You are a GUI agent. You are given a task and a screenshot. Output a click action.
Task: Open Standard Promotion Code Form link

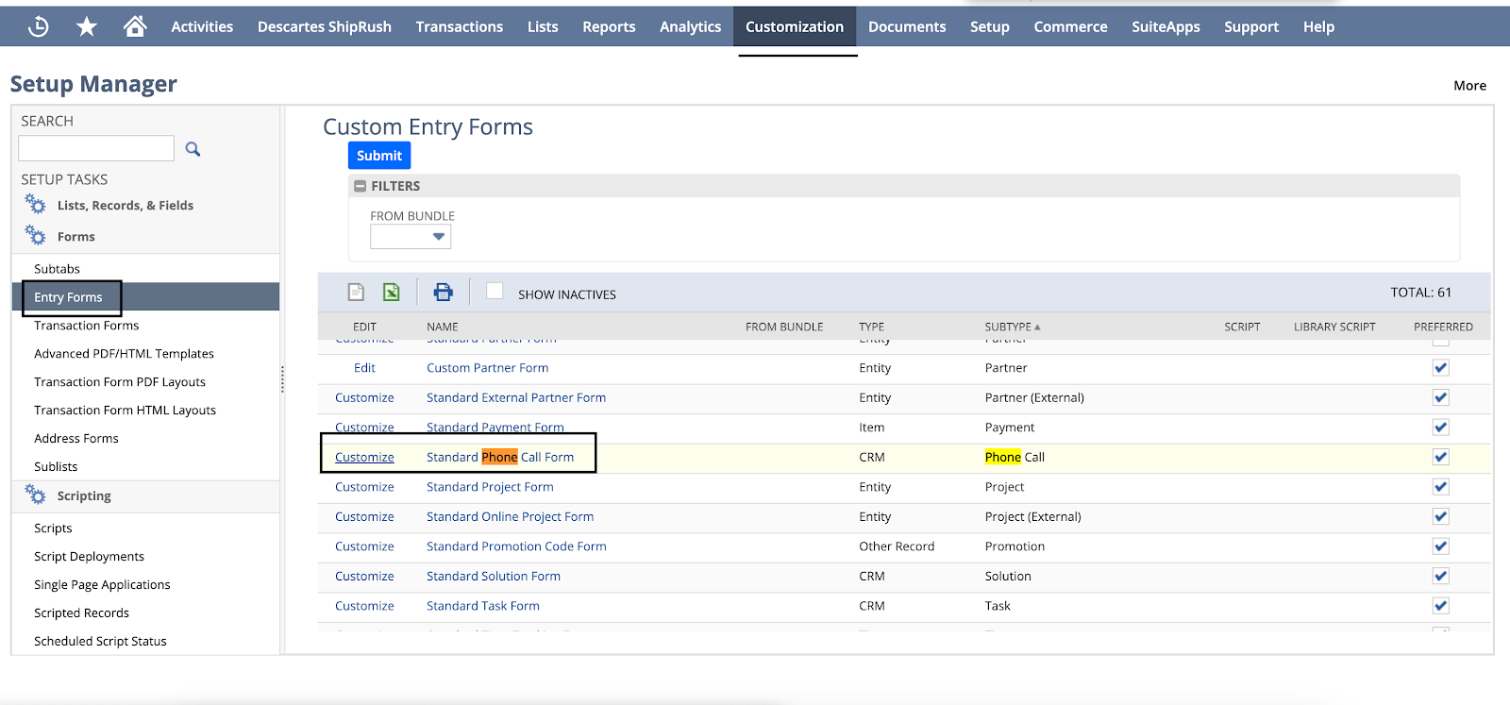click(x=516, y=546)
